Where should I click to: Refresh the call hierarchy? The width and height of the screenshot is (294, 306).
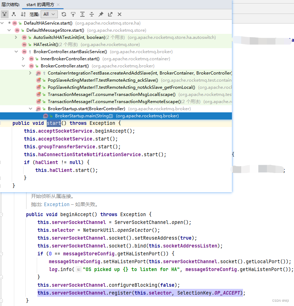click(64, 14)
